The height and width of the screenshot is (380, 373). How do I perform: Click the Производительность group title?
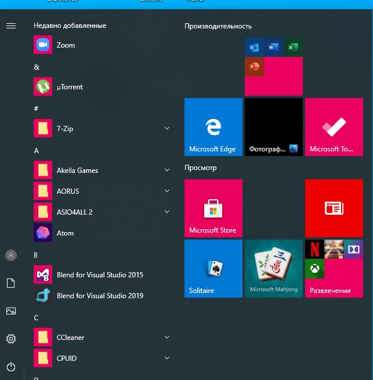tap(218, 26)
